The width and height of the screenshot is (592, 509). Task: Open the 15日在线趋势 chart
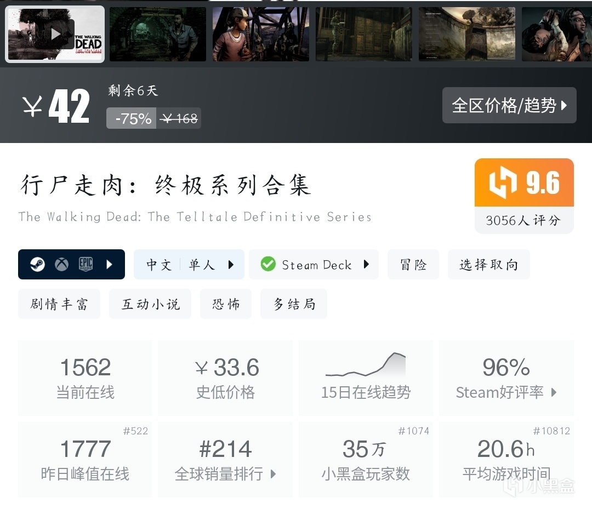click(x=366, y=378)
